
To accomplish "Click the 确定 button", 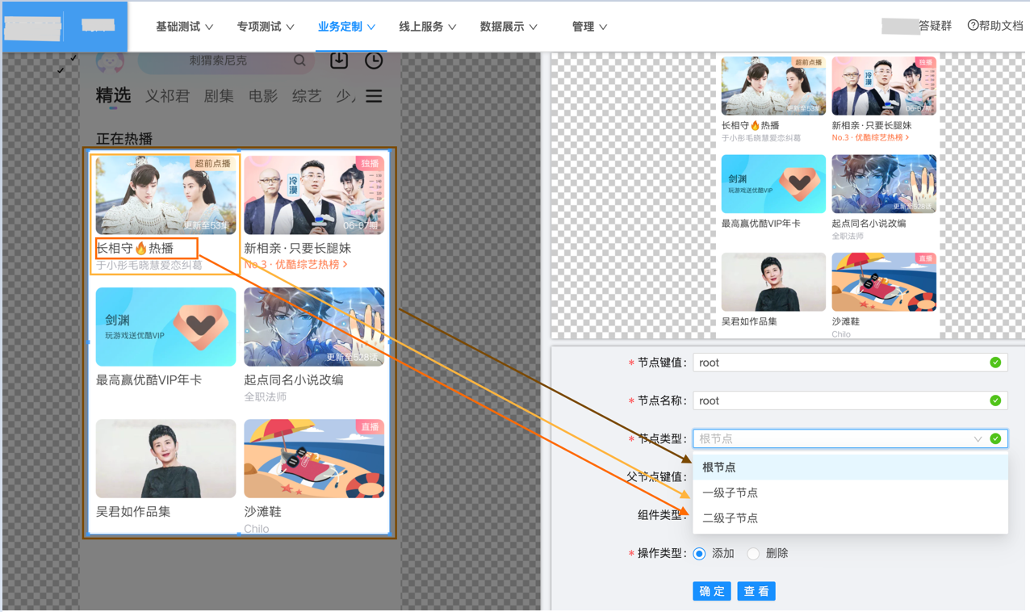I will tap(712, 591).
